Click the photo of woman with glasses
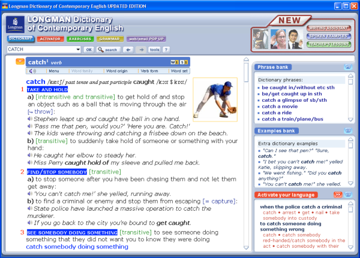 pos(278,39)
